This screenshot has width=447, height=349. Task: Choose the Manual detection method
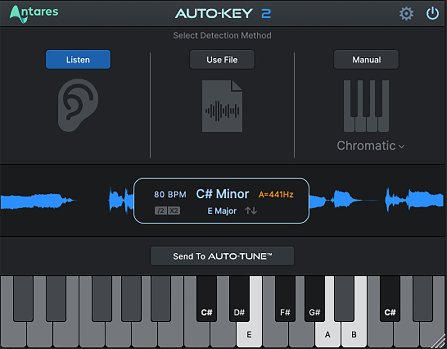point(366,60)
